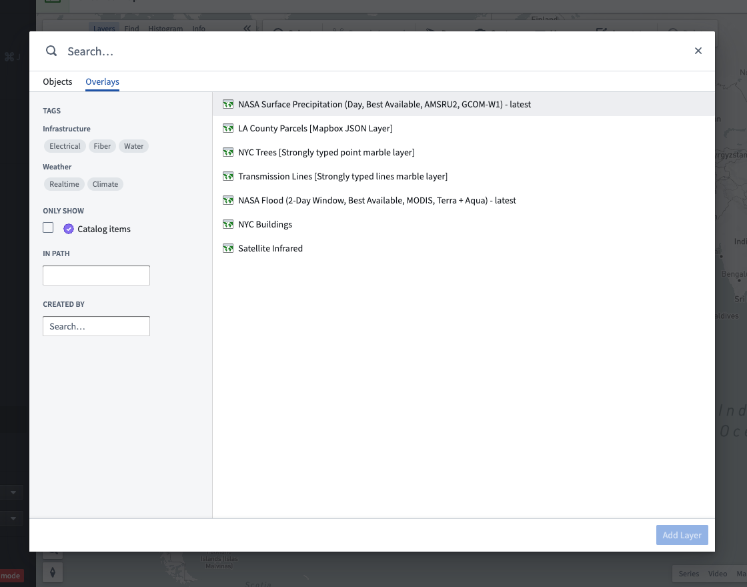
Task: Click the NASA Surface Precipitation layer icon
Action: [228, 104]
